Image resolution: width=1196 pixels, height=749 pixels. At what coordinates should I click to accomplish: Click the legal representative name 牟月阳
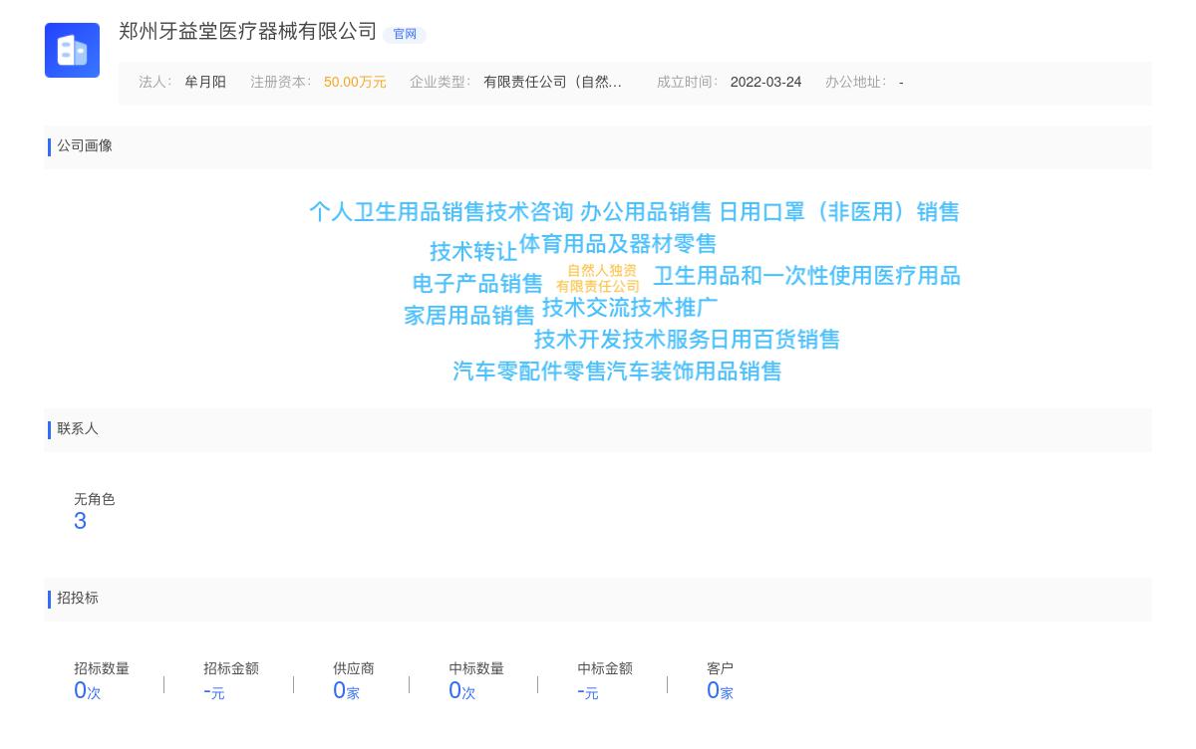pos(205,82)
